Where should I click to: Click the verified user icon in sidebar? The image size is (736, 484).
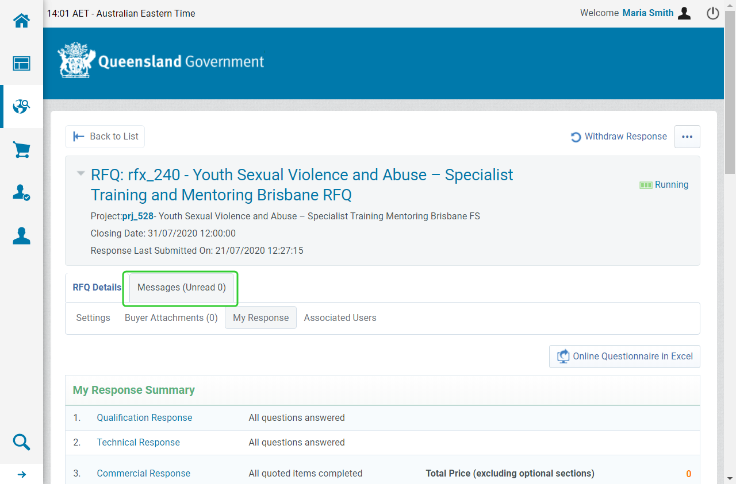pos(21,193)
